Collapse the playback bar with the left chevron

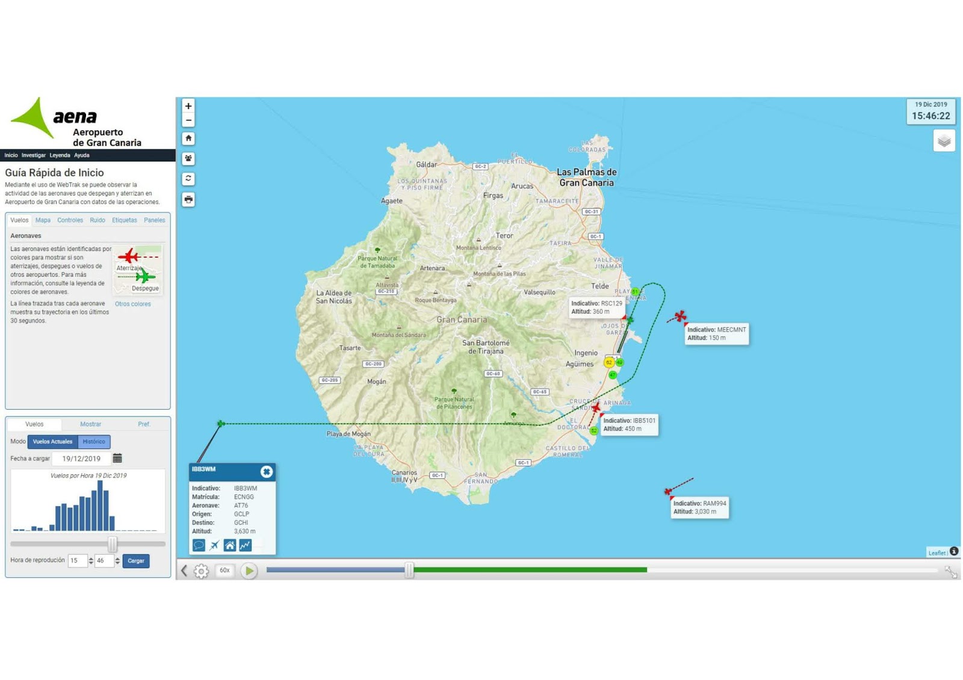(184, 570)
